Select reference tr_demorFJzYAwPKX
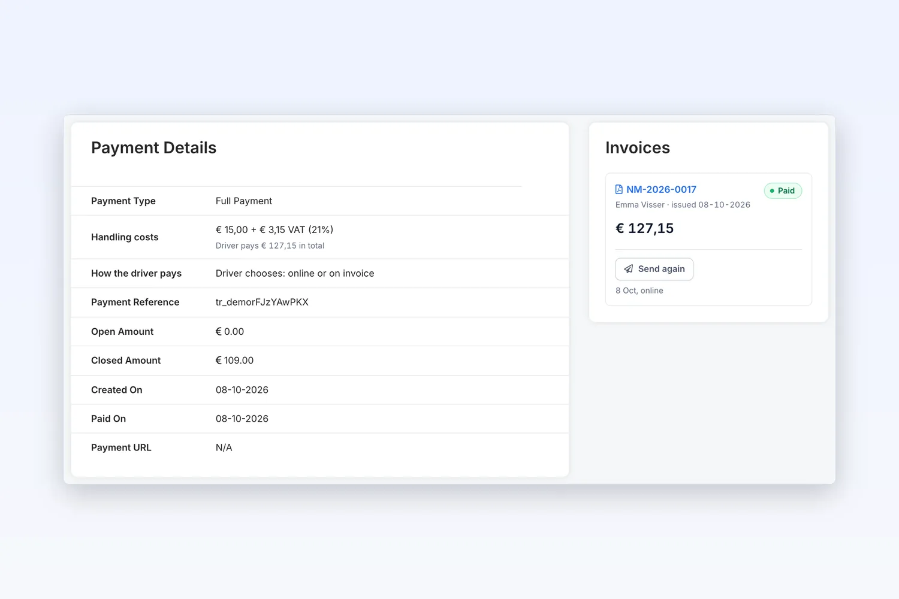The width and height of the screenshot is (899, 599). click(262, 302)
